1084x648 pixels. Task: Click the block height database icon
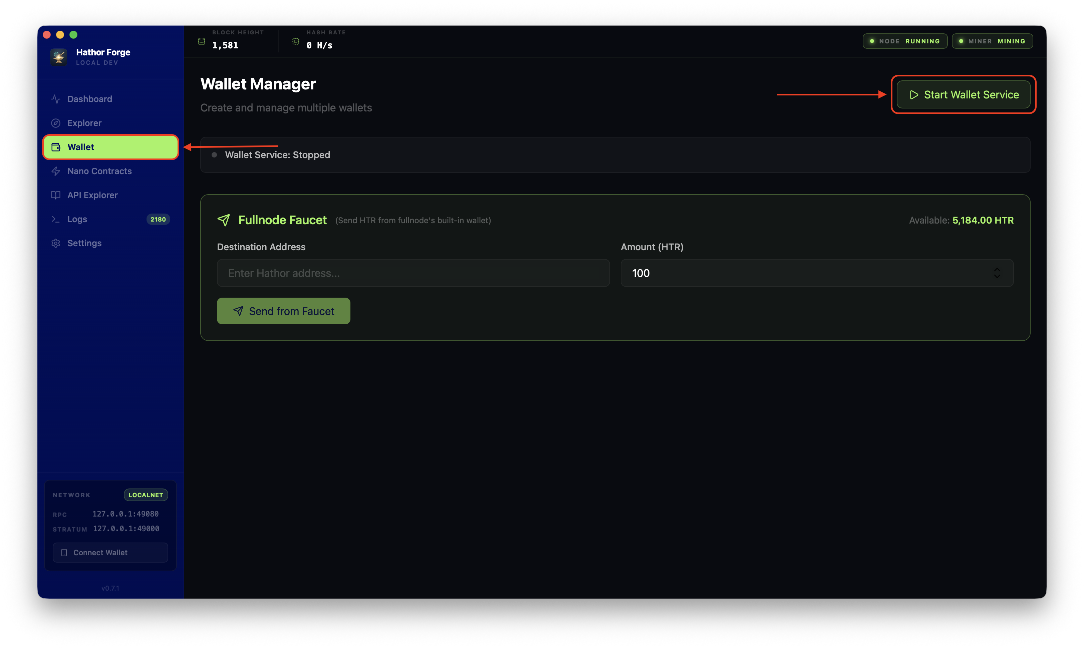tap(201, 41)
